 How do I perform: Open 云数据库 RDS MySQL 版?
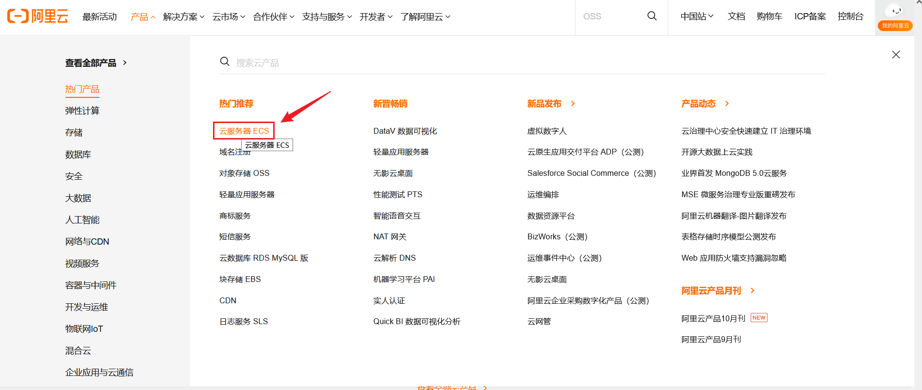[x=263, y=258]
